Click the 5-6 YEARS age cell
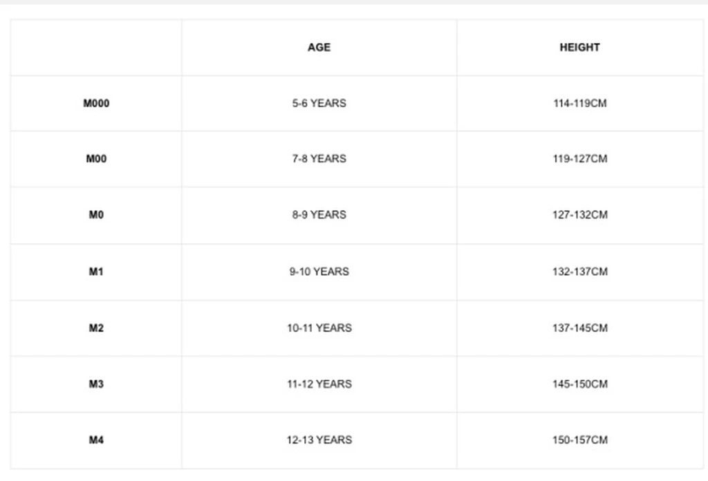Viewport: 708px width, 481px height. coord(319,104)
